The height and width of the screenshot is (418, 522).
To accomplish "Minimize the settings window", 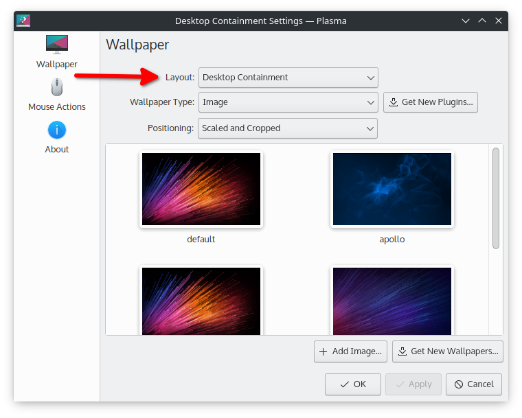I will coord(466,21).
